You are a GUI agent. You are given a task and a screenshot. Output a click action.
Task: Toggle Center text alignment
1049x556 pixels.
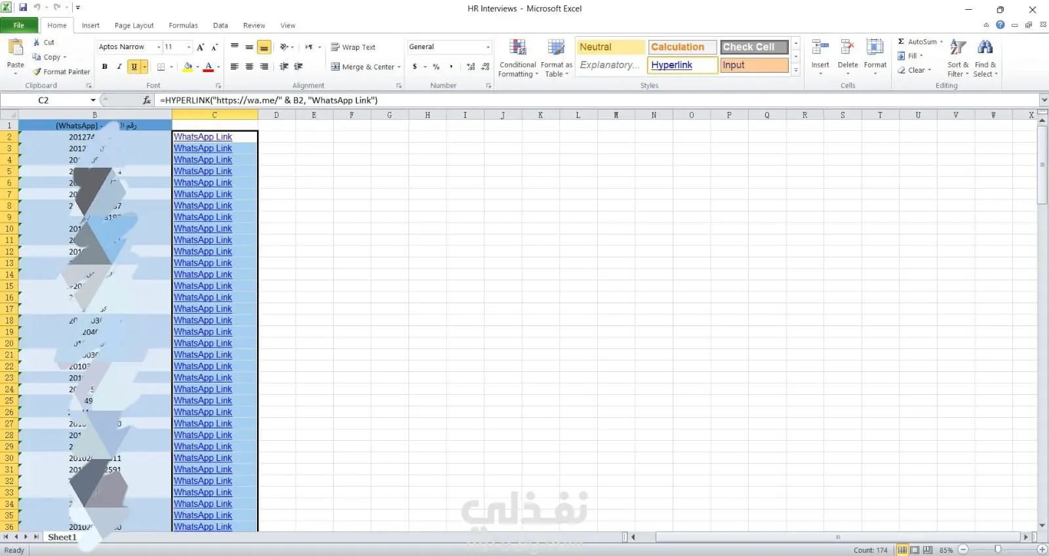(x=249, y=67)
